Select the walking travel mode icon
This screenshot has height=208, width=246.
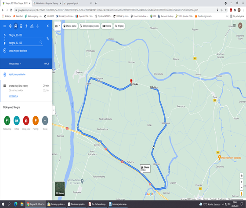click(x=26, y=26)
